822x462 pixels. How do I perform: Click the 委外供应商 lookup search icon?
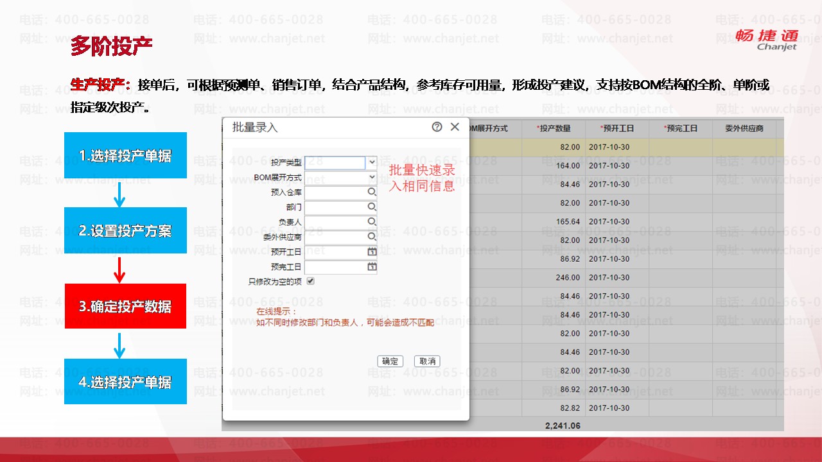[x=372, y=237]
